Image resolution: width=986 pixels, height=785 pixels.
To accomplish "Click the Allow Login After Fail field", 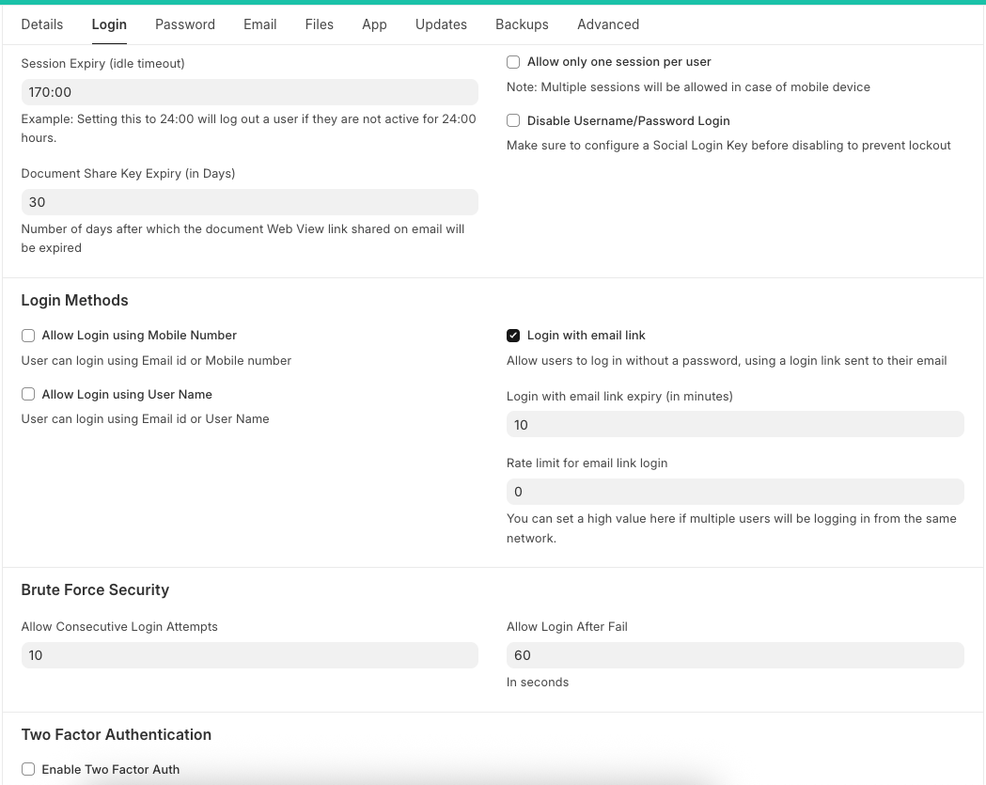I will click(734, 655).
